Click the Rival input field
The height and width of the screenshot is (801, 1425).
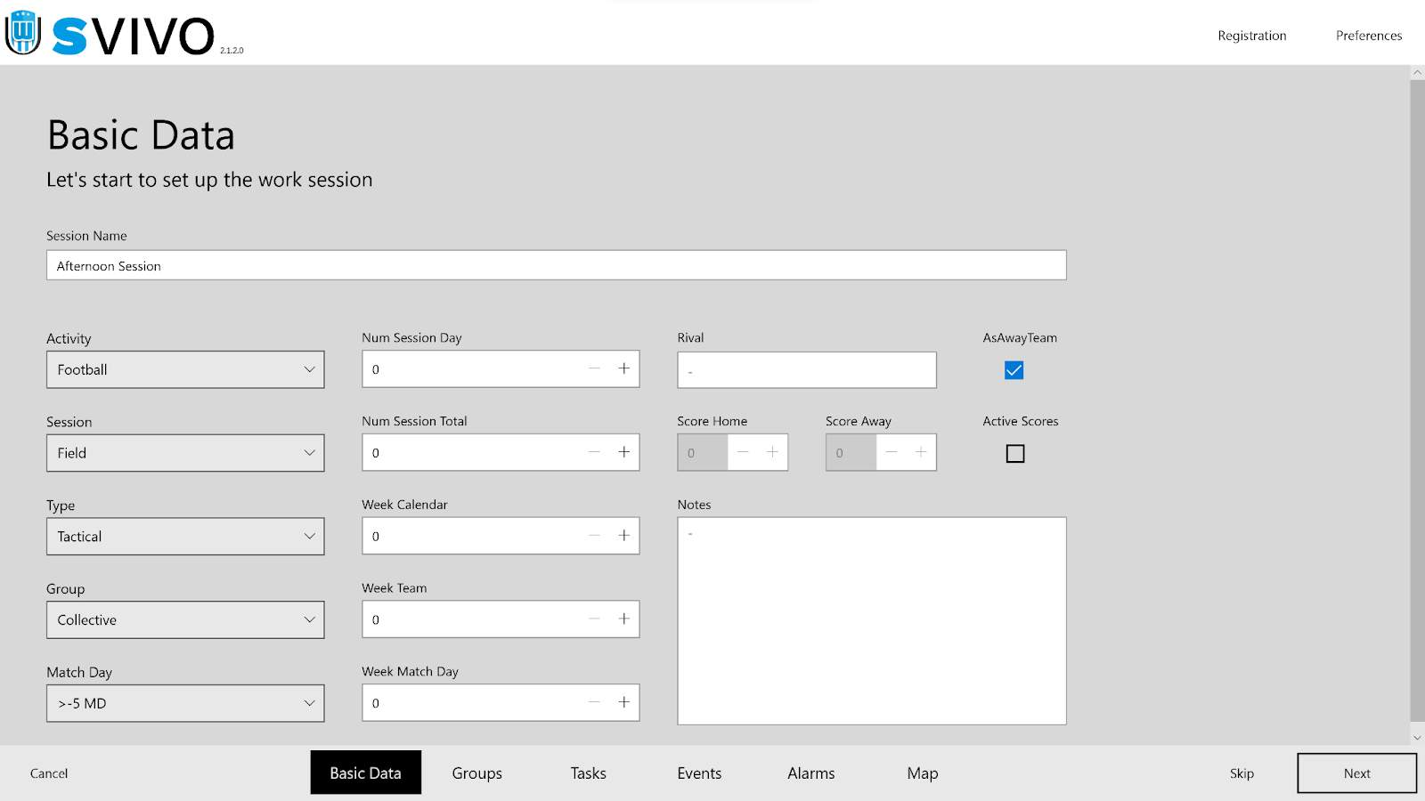(x=807, y=369)
